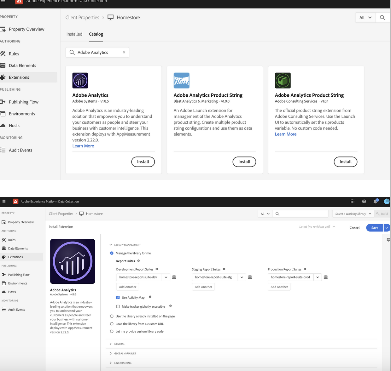Screen dimensions: 391x371
Task: Open the help question mark icon
Action: (364, 202)
